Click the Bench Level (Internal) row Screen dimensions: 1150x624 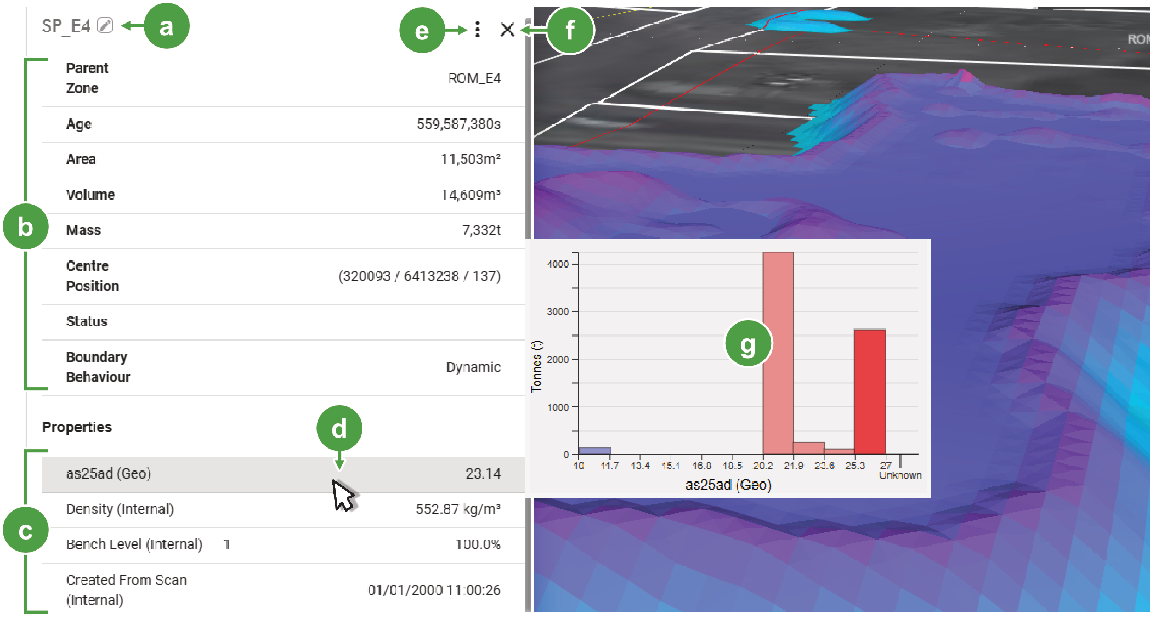pyautogui.click(x=283, y=545)
